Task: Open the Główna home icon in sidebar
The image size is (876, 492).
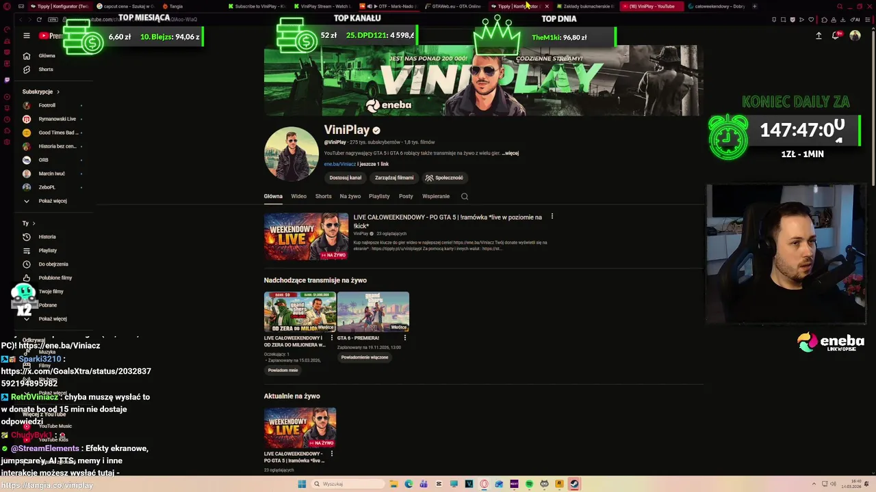Action: (x=26, y=55)
